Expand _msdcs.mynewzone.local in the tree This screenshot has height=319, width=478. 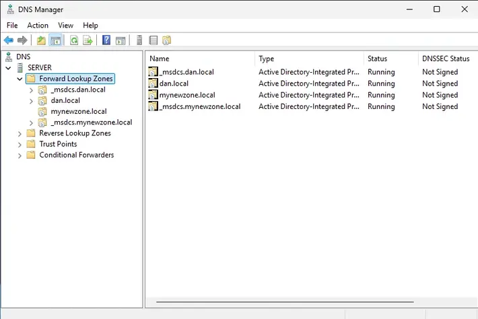(31, 123)
